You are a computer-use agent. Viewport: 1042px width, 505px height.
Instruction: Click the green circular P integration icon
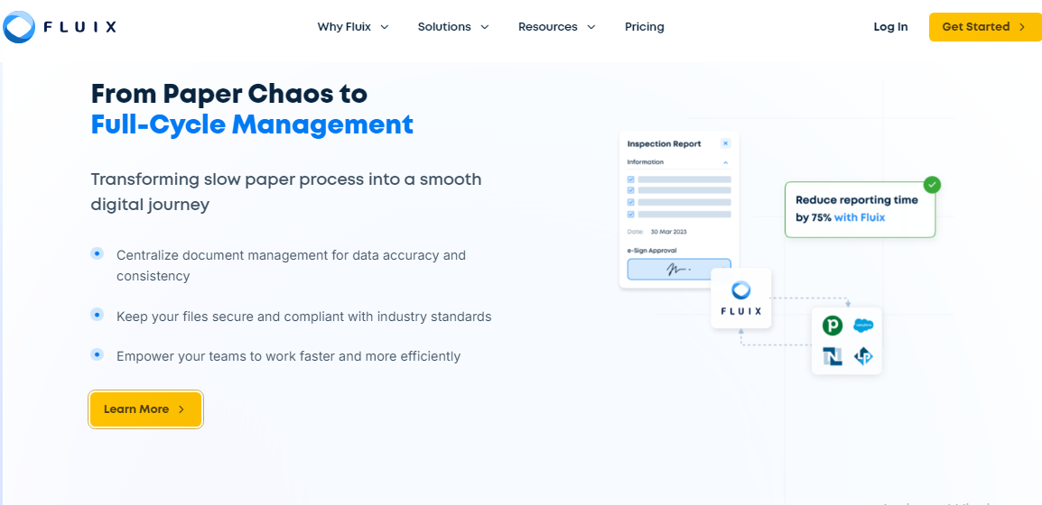pos(833,326)
